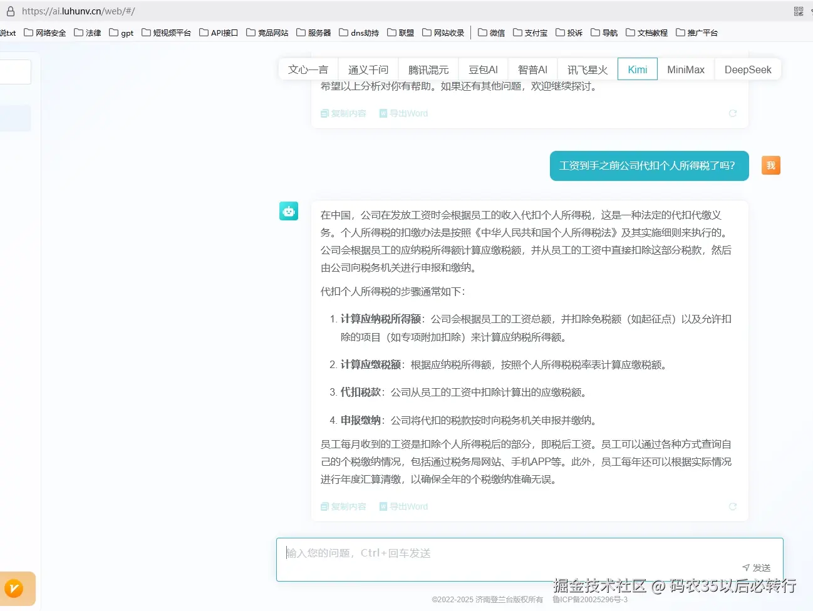Click the orange 我 user avatar icon
Image resolution: width=813 pixels, height=611 pixels.
click(770, 165)
